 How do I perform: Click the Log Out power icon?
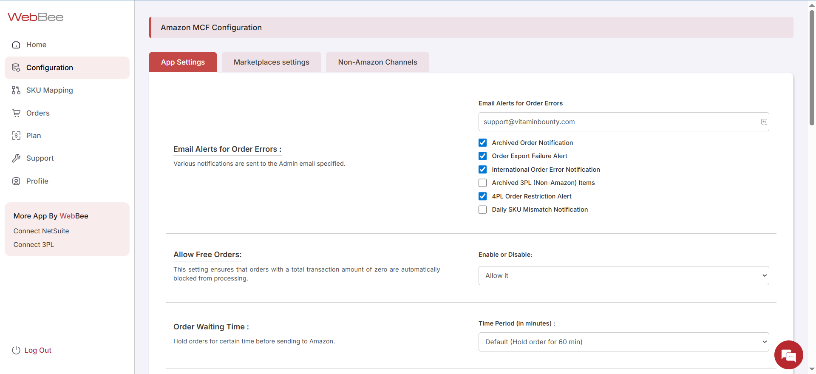click(16, 350)
